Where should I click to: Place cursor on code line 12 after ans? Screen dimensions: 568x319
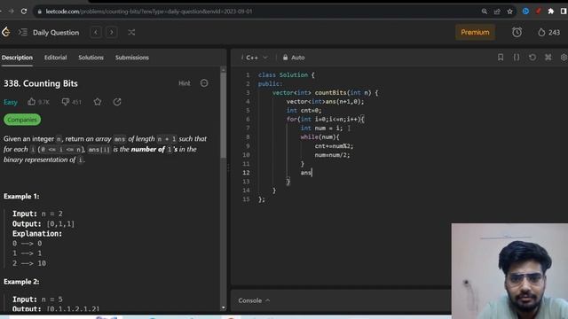312,173
